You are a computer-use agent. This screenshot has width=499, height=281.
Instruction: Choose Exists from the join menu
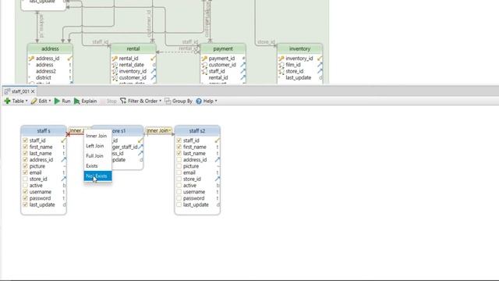pos(97,166)
